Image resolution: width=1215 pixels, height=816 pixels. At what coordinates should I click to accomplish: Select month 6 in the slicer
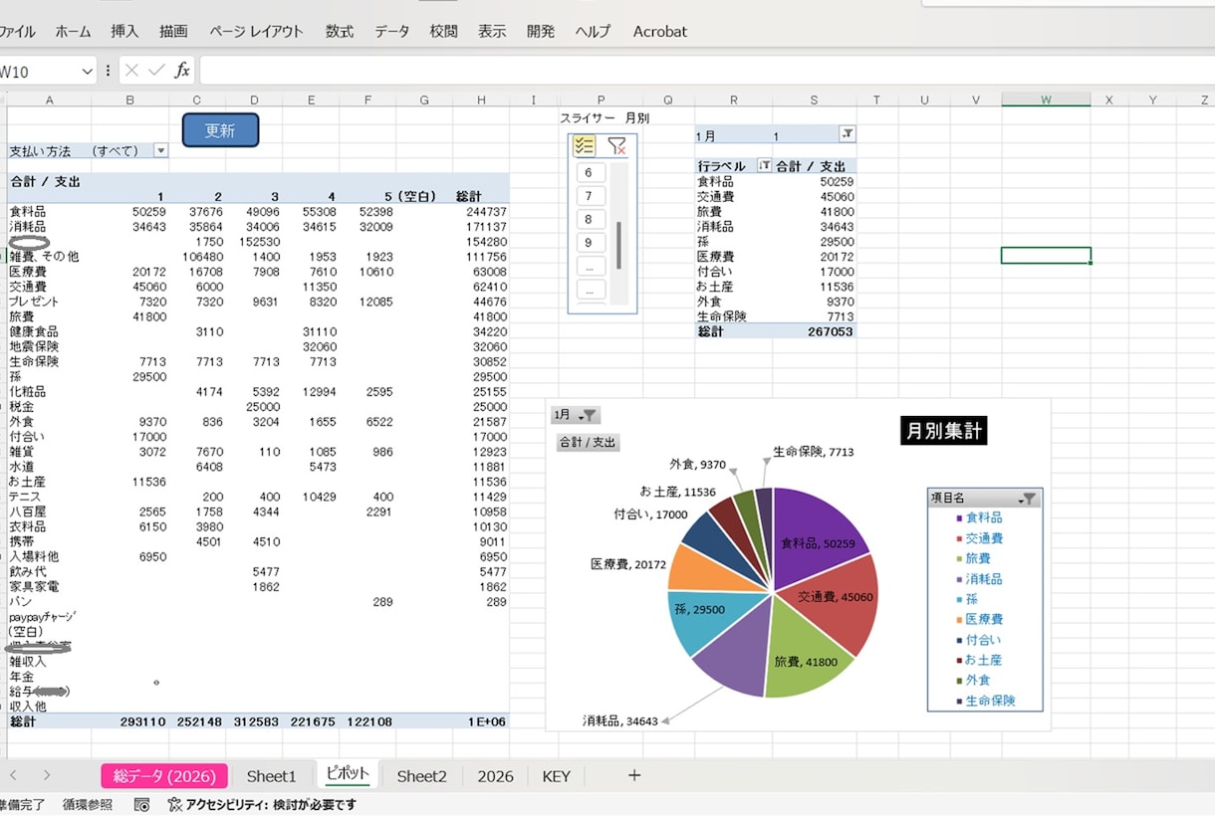coord(590,173)
